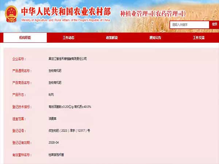This screenshot has width=219, height=164.
Task: Click the expiry date value 2028-04
Action: click(54, 142)
